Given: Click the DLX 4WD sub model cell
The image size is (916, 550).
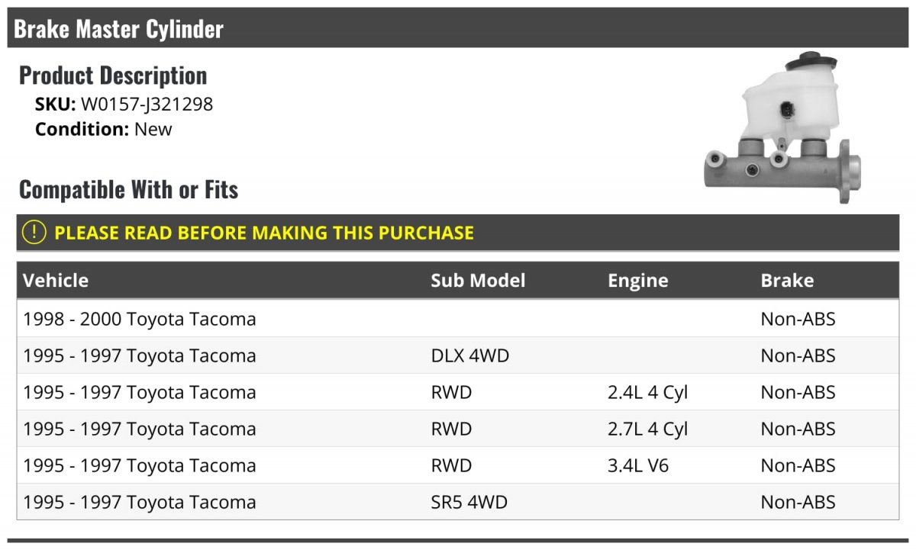Looking at the screenshot, I should pos(469,355).
